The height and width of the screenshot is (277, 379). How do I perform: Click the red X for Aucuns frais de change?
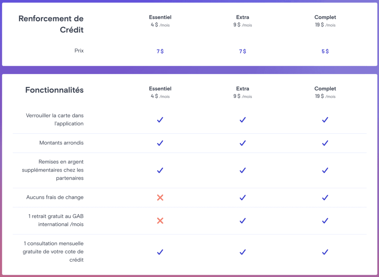tap(160, 197)
